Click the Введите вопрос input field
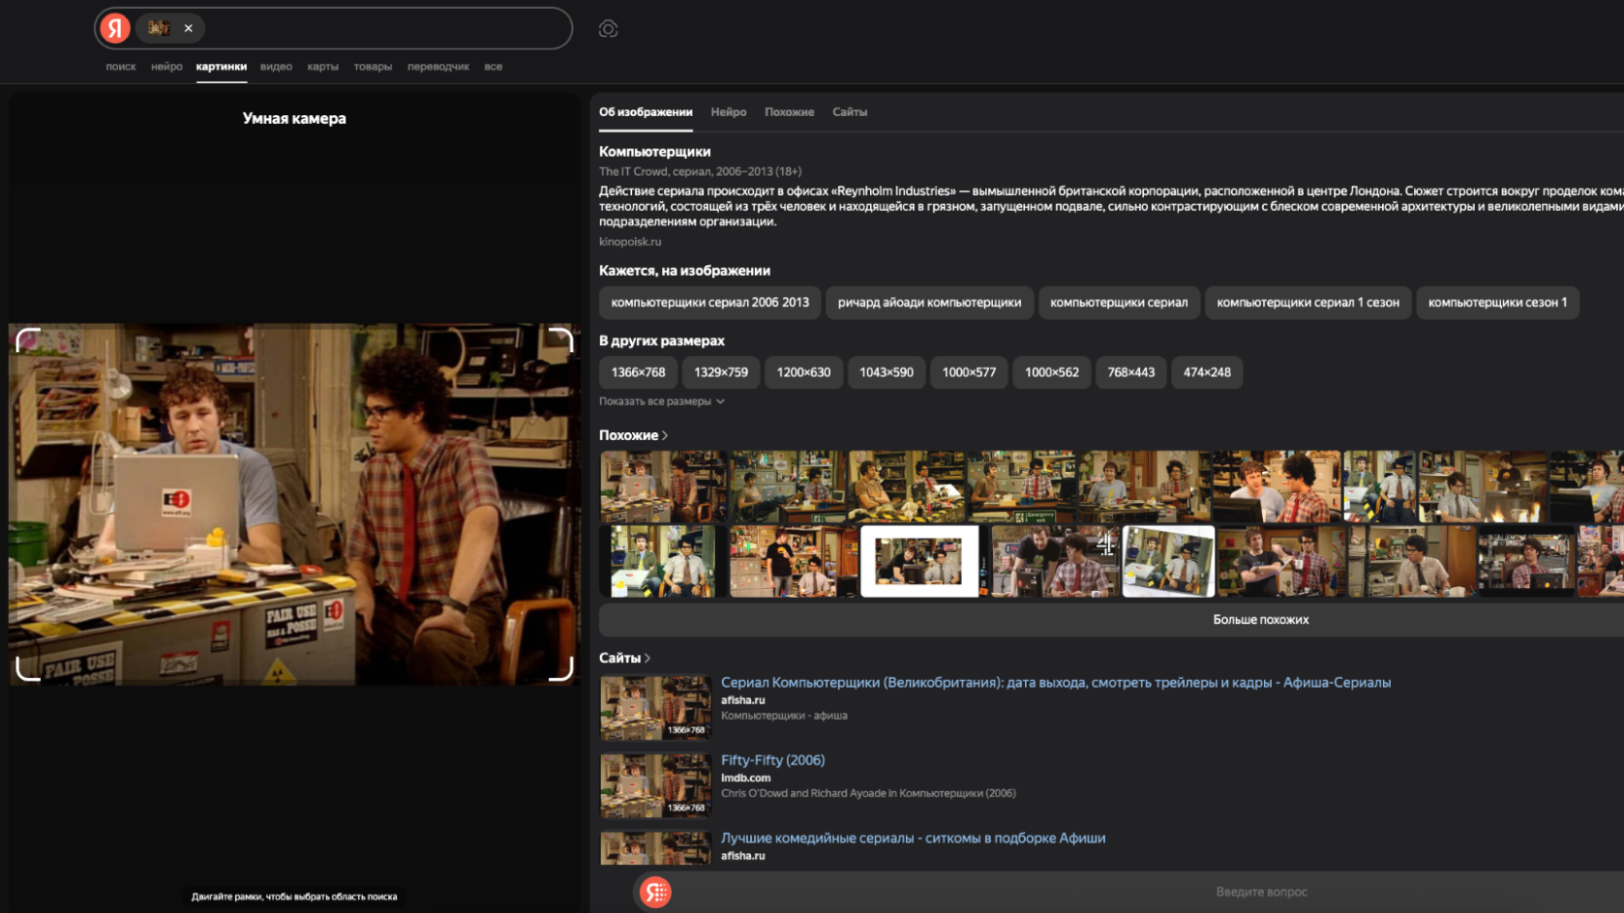 coord(1261,892)
